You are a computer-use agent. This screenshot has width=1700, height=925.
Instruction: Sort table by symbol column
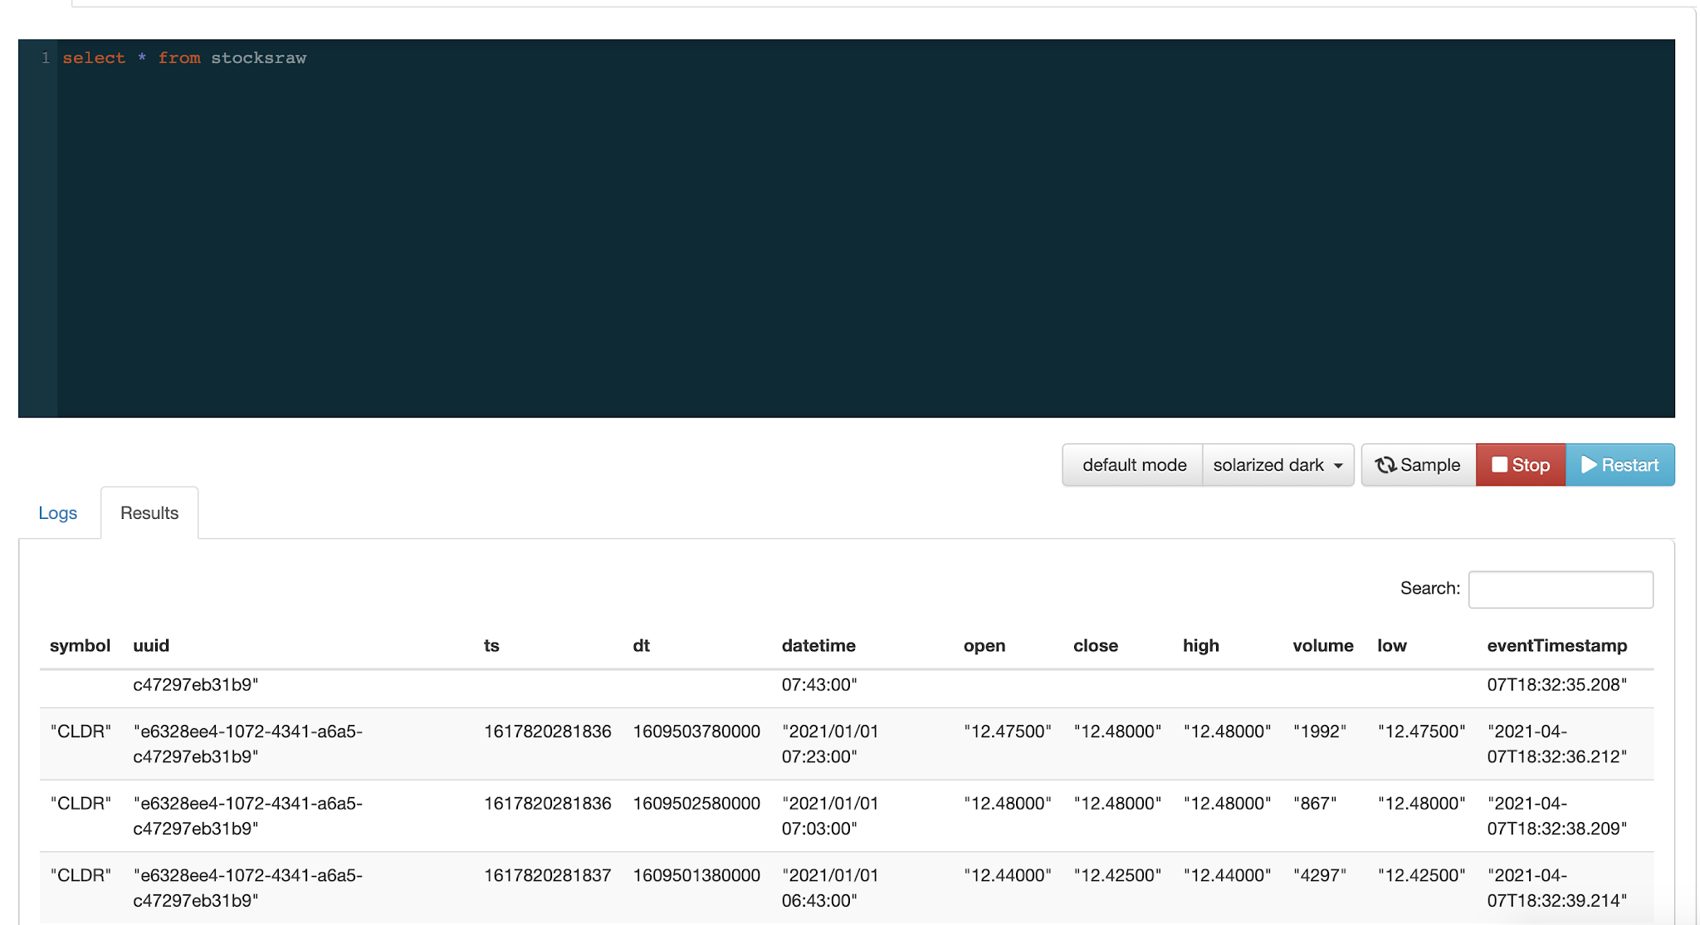pyautogui.click(x=80, y=646)
